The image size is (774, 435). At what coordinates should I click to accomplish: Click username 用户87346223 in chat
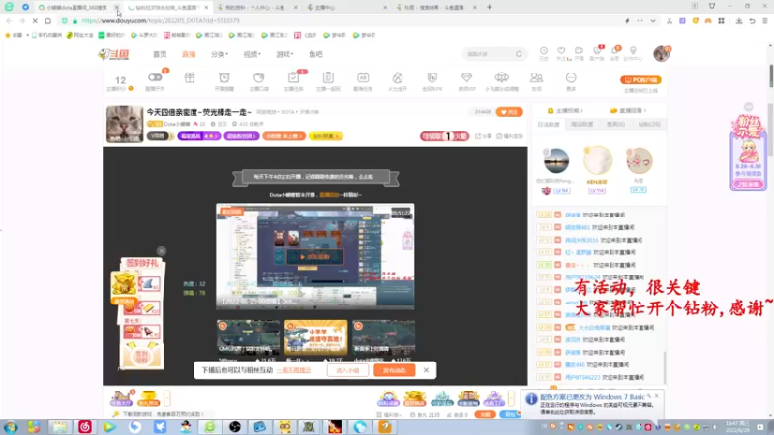pyautogui.click(x=582, y=377)
